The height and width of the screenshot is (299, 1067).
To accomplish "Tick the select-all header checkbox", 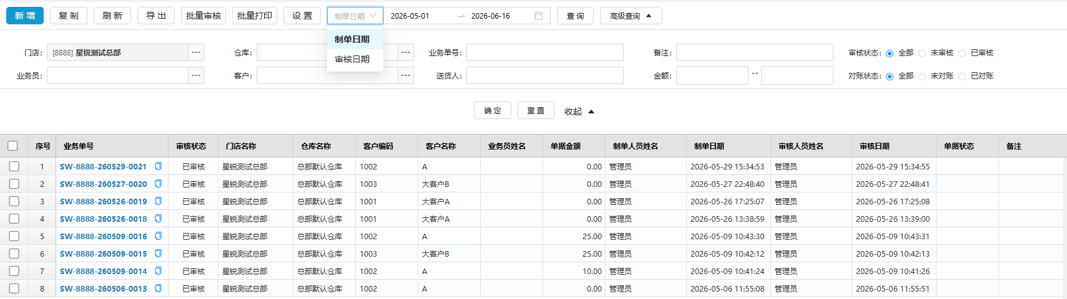I will [12, 146].
